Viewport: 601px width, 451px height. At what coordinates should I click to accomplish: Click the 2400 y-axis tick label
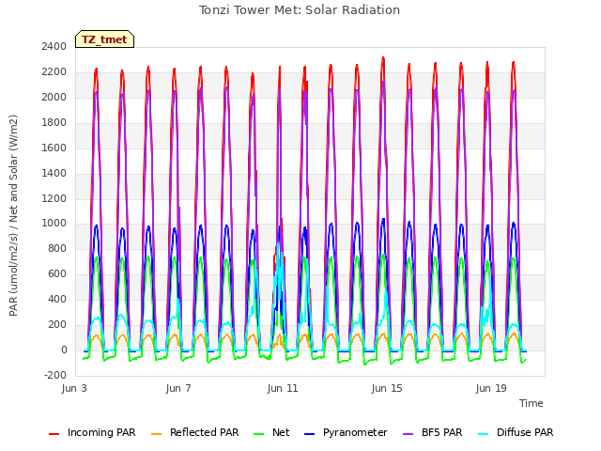[54, 46]
